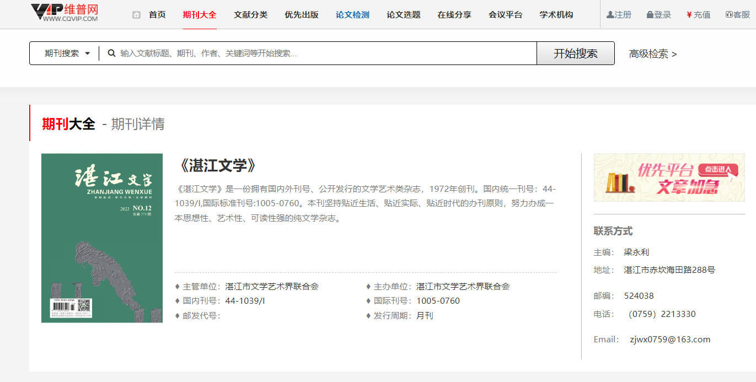Viewport: 756px width, 382px height.
Task: Click 发行周期 月刊 text
Action: pos(400,316)
